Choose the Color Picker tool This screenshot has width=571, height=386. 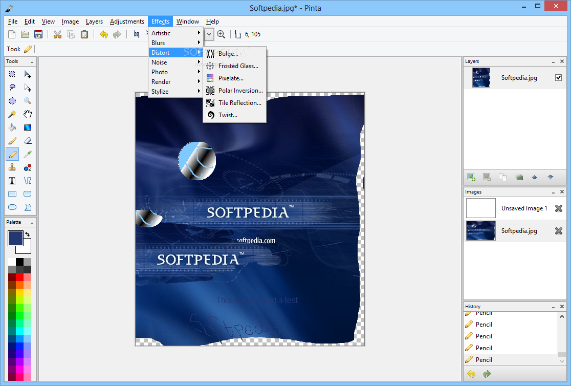(x=27, y=155)
